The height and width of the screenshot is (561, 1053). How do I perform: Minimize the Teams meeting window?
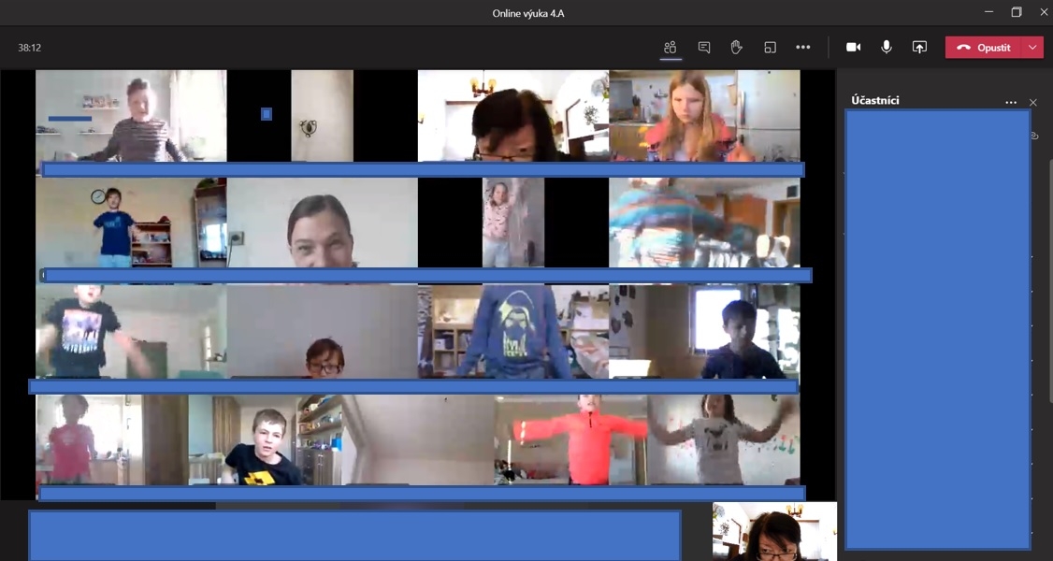[989, 12]
